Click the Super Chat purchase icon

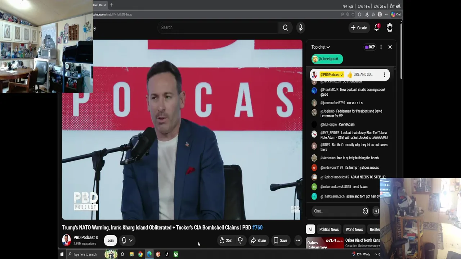(x=376, y=211)
